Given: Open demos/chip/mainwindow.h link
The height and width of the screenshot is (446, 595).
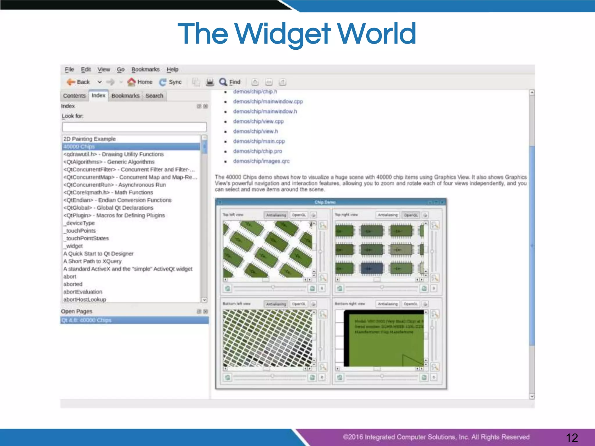Looking at the screenshot, I should tap(265, 111).
